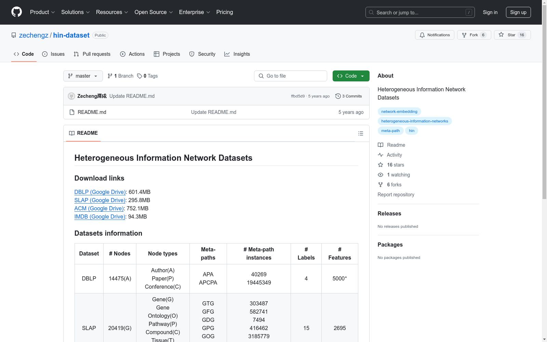
Task: Open the DBLP (Google Drive) download link
Action: (x=100, y=192)
